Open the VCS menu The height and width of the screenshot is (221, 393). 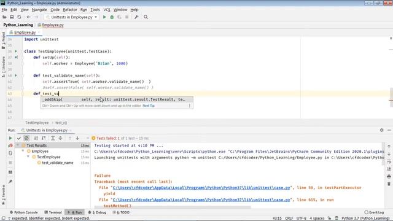(x=107, y=10)
